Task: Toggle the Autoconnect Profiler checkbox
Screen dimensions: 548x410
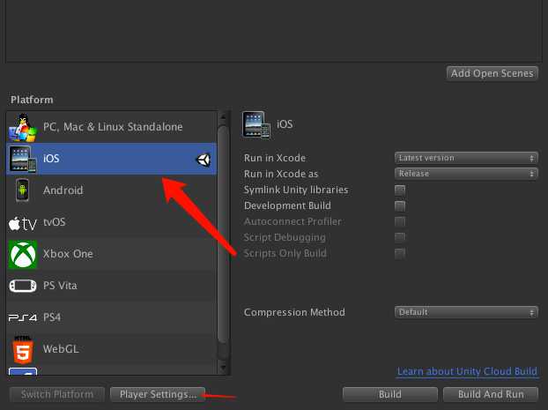Action: (x=400, y=221)
